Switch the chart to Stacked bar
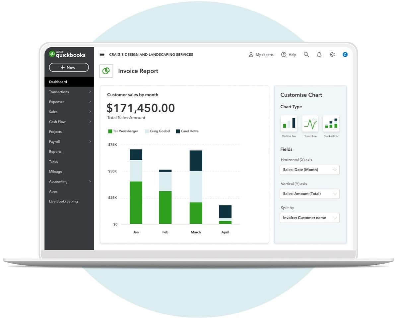Viewport: 398px width, 318px height. click(x=331, y=124)
